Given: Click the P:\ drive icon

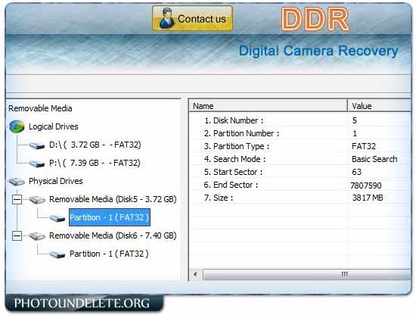Looking at the screenshot, I should point(37,164).
